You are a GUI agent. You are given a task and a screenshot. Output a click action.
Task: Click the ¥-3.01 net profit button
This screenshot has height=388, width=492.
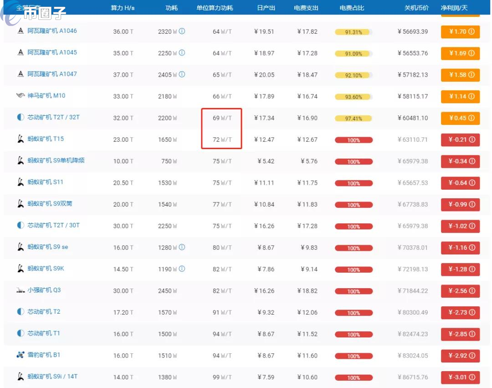click(460, 377)
